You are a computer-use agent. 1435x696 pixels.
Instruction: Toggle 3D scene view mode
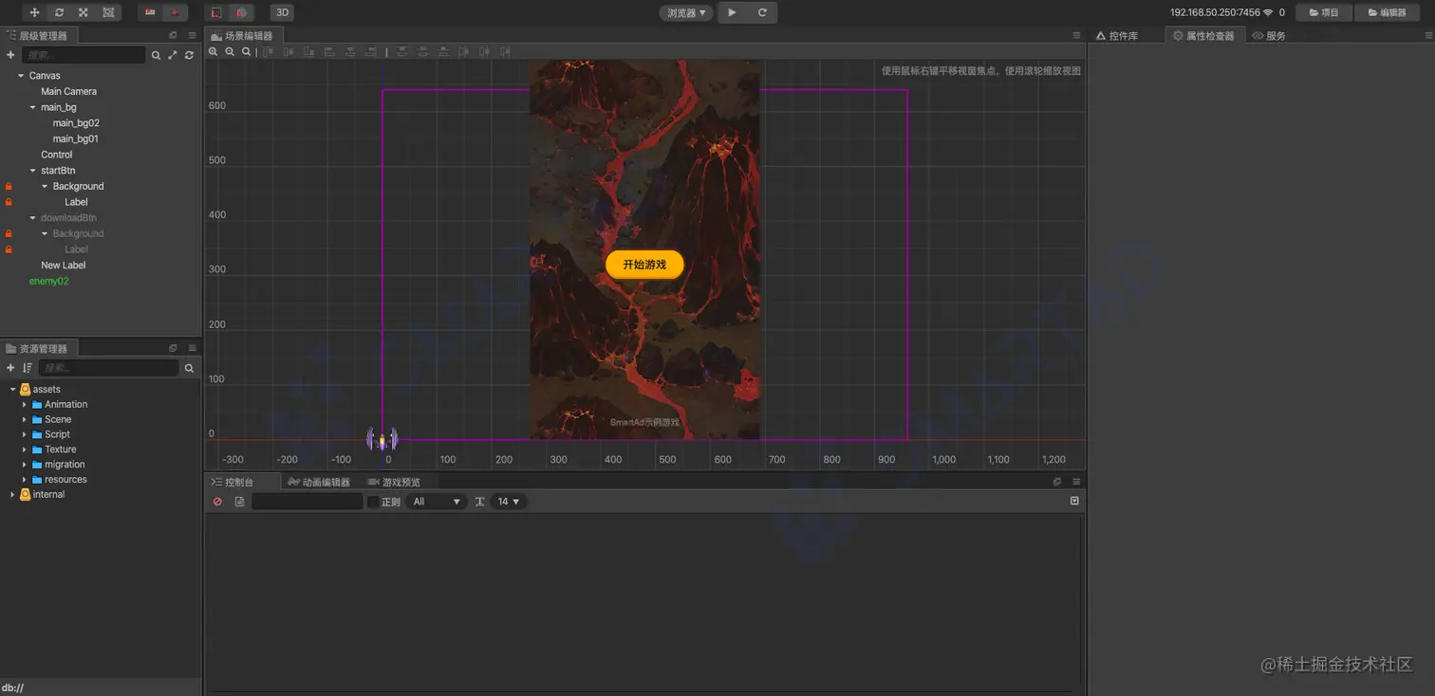pos(281,12)
